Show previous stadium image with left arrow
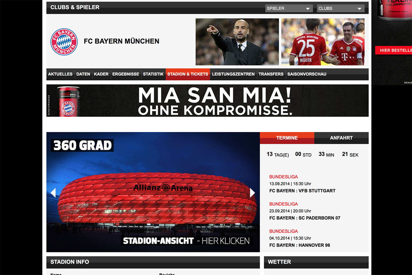 53,193
